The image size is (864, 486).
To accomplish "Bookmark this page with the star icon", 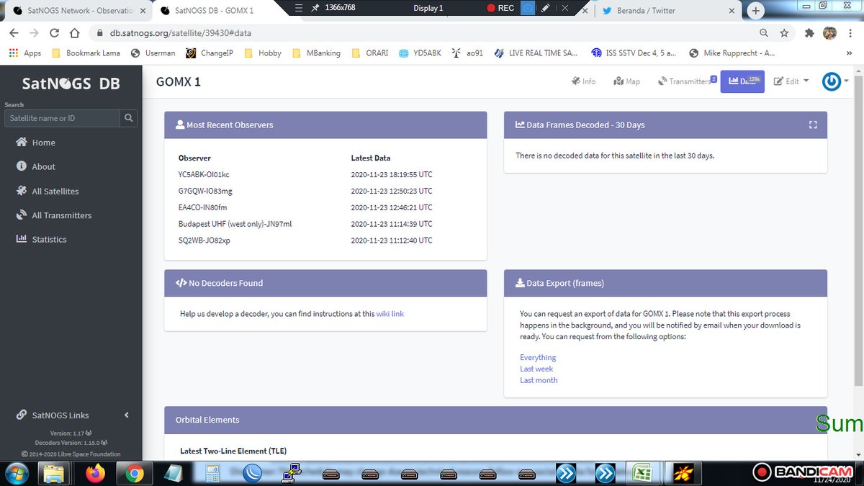I will coord(784,33).
